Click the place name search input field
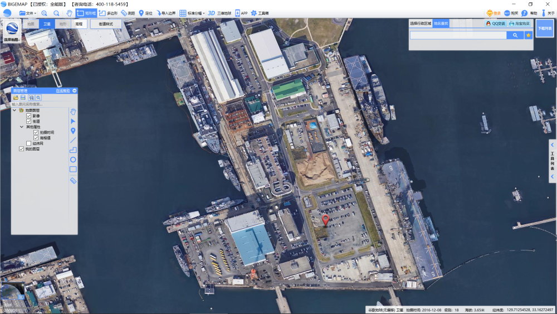Viewport: 557px width, 314px height. coord(458,35)
